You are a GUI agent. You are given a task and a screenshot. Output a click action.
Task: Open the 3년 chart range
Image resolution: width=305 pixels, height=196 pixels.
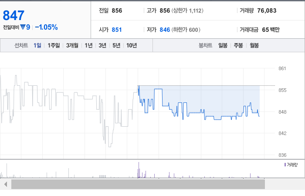tap(102, 45)
